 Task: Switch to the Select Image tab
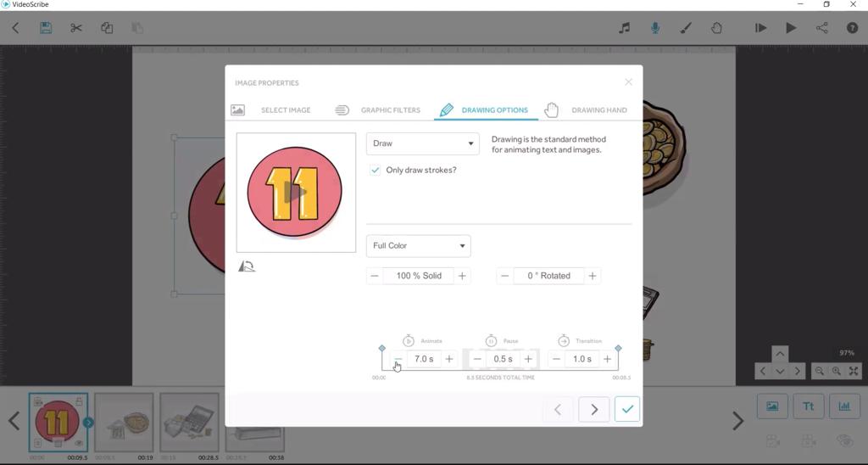click(271, 110)
